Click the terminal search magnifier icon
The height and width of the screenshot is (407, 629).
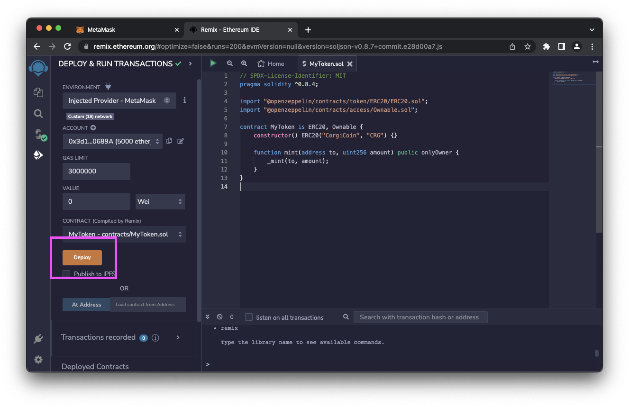tap(346, 317)
